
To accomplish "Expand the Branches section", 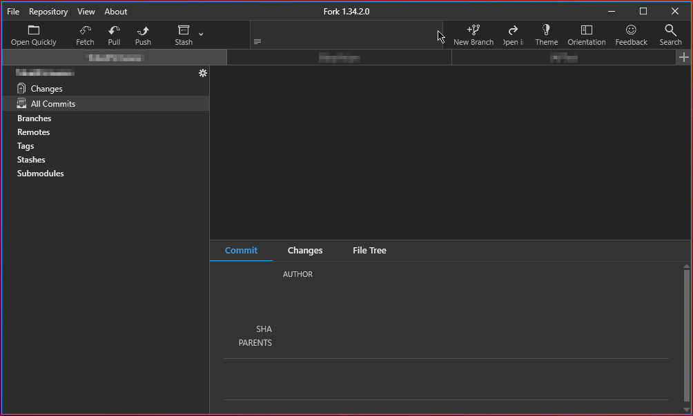I will point(34,118).
